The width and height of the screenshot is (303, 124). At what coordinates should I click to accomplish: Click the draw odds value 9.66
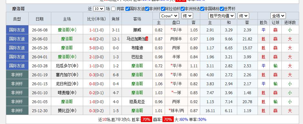pos(229,39)
